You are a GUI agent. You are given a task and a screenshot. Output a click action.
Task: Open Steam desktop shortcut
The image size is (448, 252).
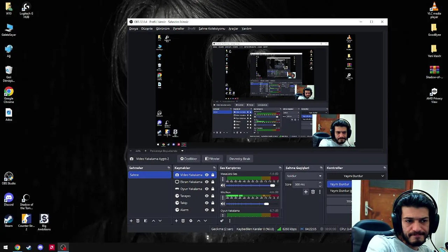pos(9,221)
